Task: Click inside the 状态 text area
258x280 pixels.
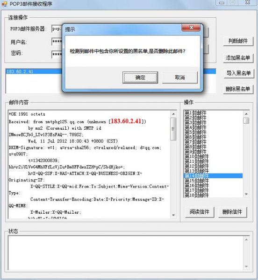Action: click(126, 253)
